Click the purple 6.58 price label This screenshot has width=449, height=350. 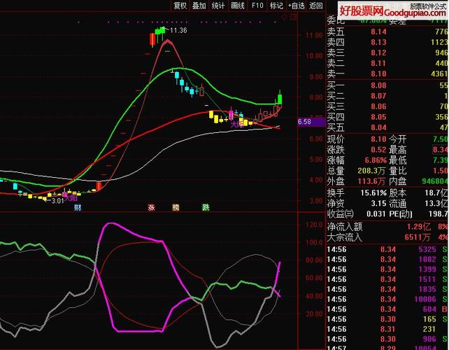pos(305,122)
